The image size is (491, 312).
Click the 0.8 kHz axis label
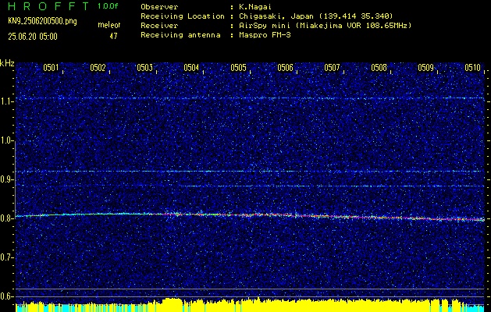click(6, 218)
